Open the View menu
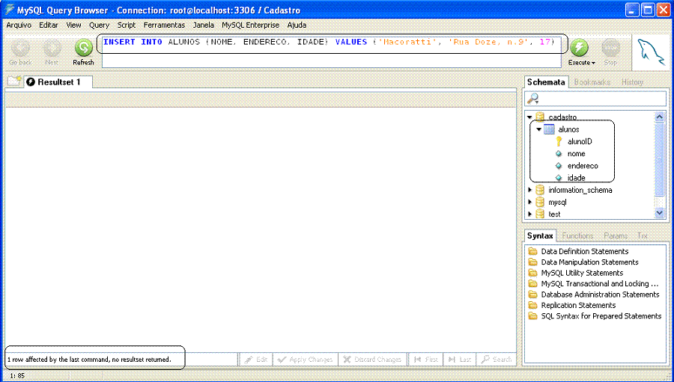674x382 pixels. [x=73, y=25]
